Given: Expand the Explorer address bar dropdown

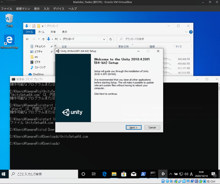Looking at the screenshot, I should pos(104,39).
